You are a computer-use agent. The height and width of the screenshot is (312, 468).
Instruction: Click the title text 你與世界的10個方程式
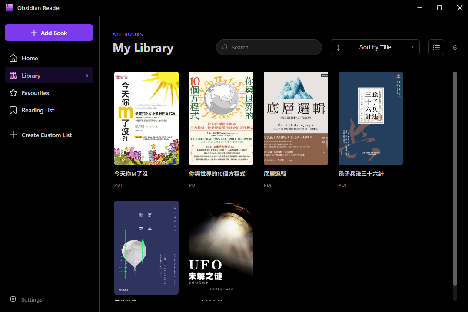pyautogui.click(x=217, y=174)
